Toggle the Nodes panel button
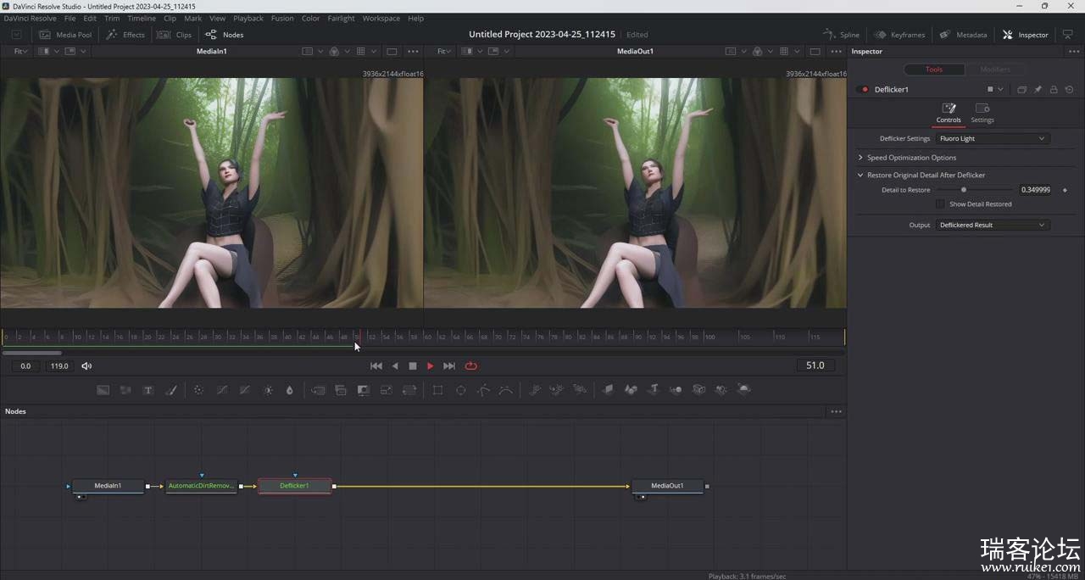Image resolution: width=1085 pixels, height=580 pixels. (x=225, y=35)
